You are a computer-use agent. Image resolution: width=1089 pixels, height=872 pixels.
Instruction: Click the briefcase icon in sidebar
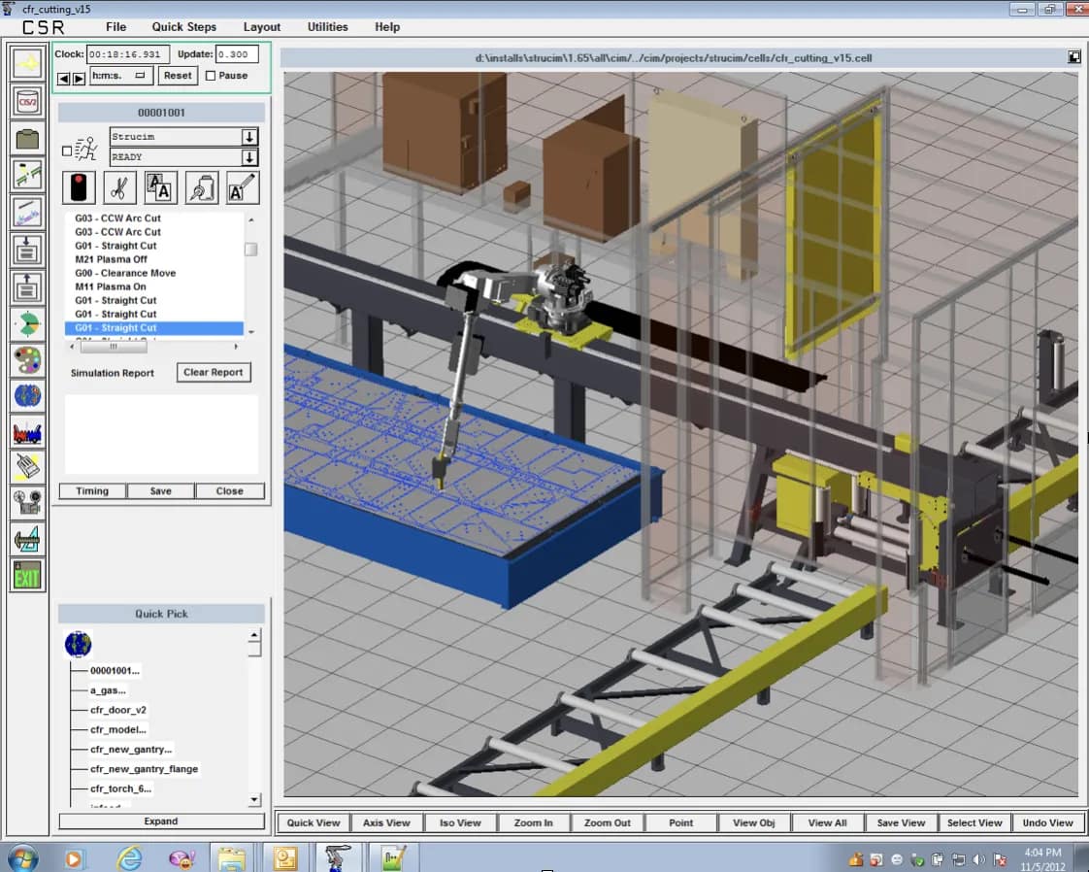click(27, 139)
